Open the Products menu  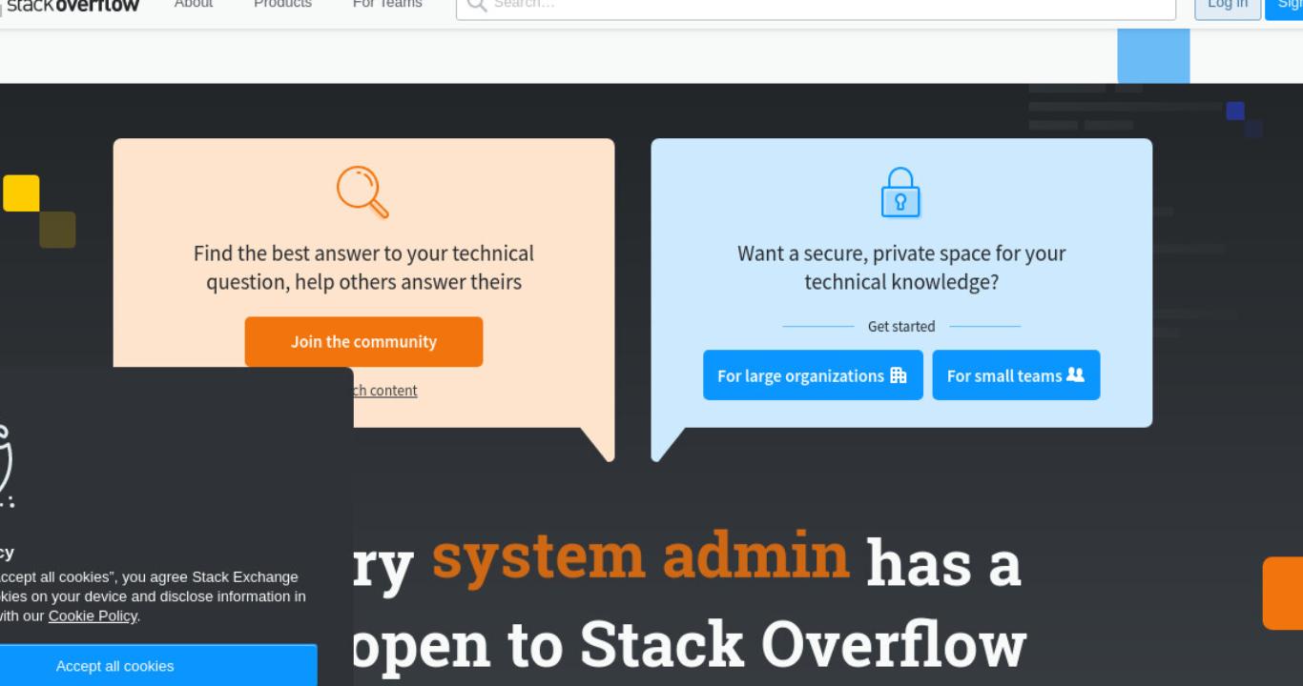(x=282, y=5)
